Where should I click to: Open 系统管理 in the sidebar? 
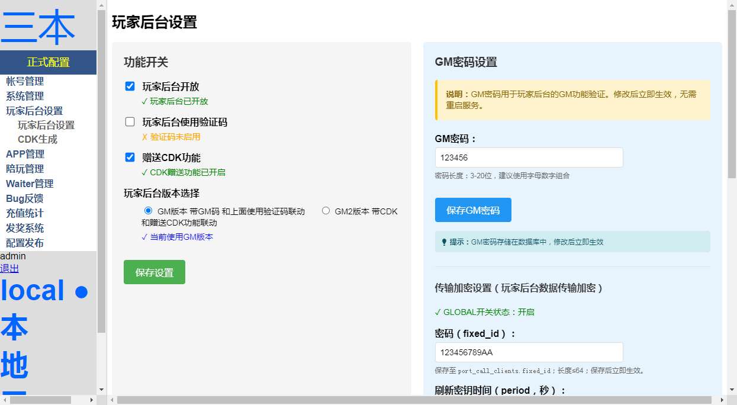[25, 96]
